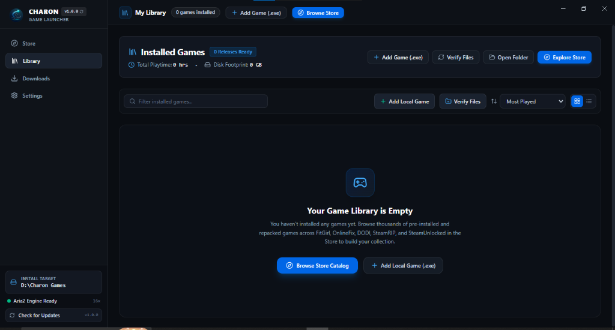Viewport: 615px width, 330px height.
Task: Click the My Library books icon in header
Action: point(125,13)
